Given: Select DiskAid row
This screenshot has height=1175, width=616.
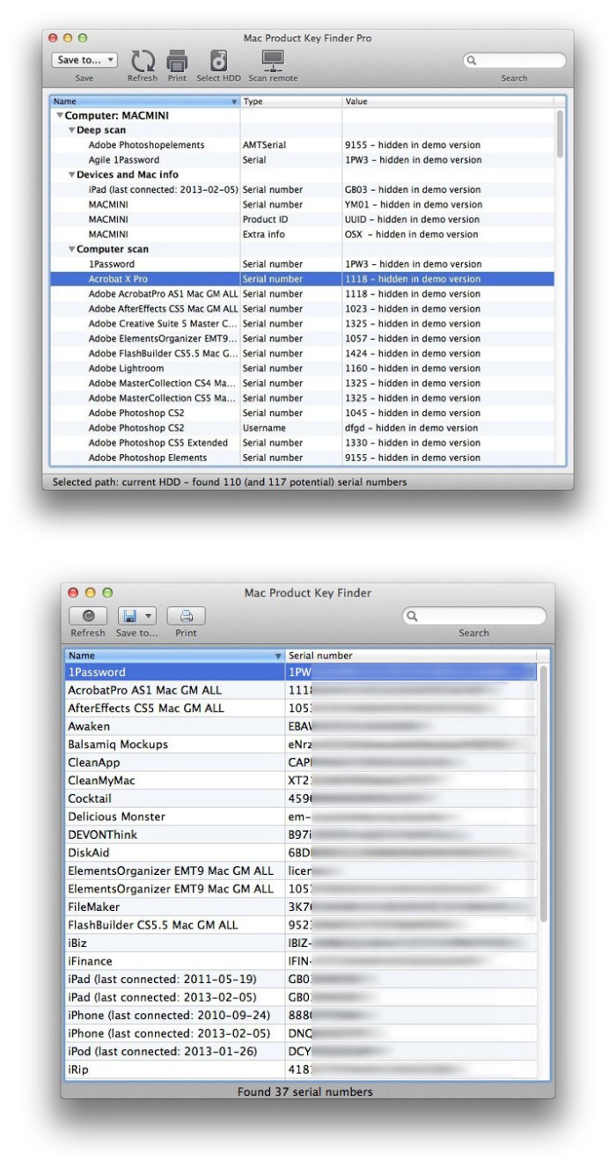Looking at the screenshot, I should pyautogui.click(x=302, y=852).
